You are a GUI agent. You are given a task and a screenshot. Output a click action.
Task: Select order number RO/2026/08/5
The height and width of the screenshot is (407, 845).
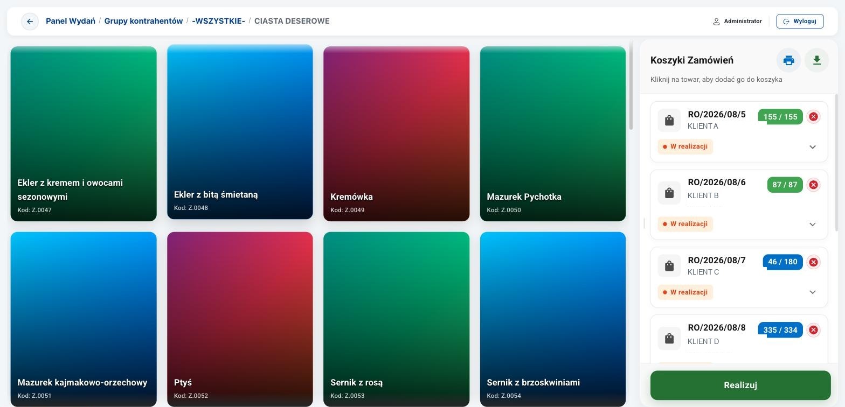717,114
